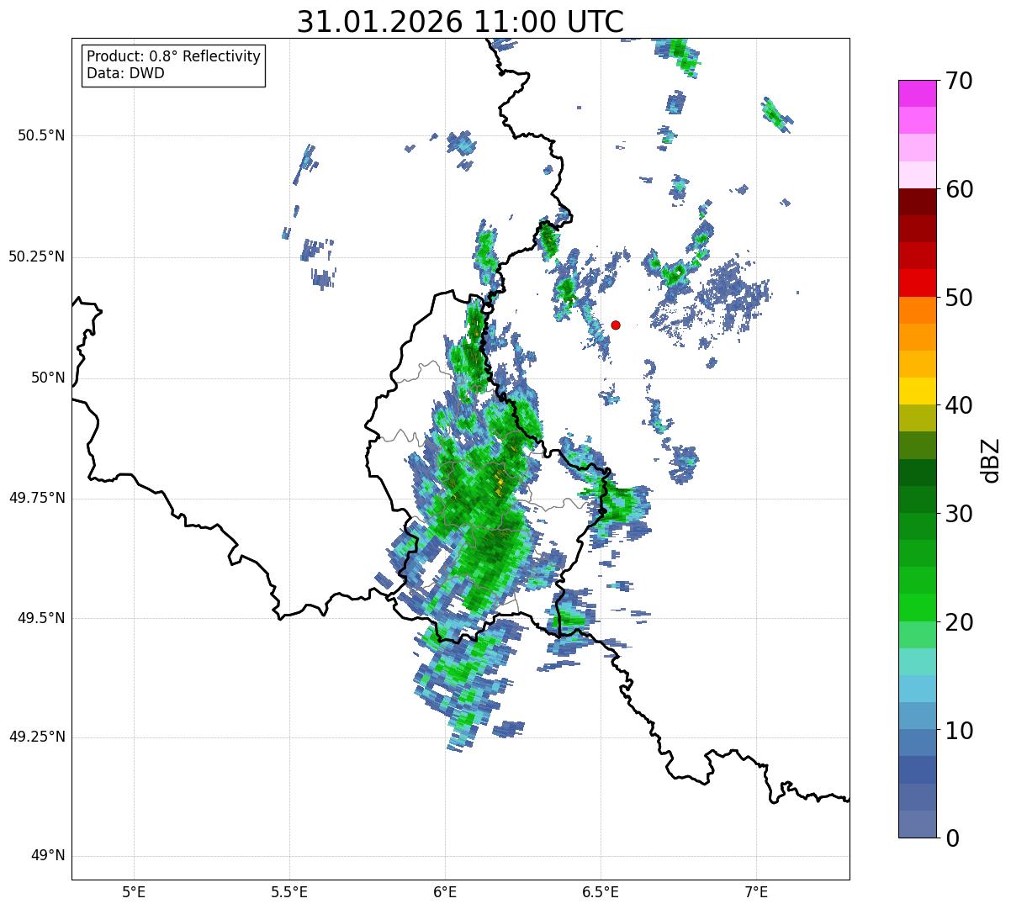Click the red radar site marker dot
Viewport: 1011px width, 909px height.
[x=616, y=325]
